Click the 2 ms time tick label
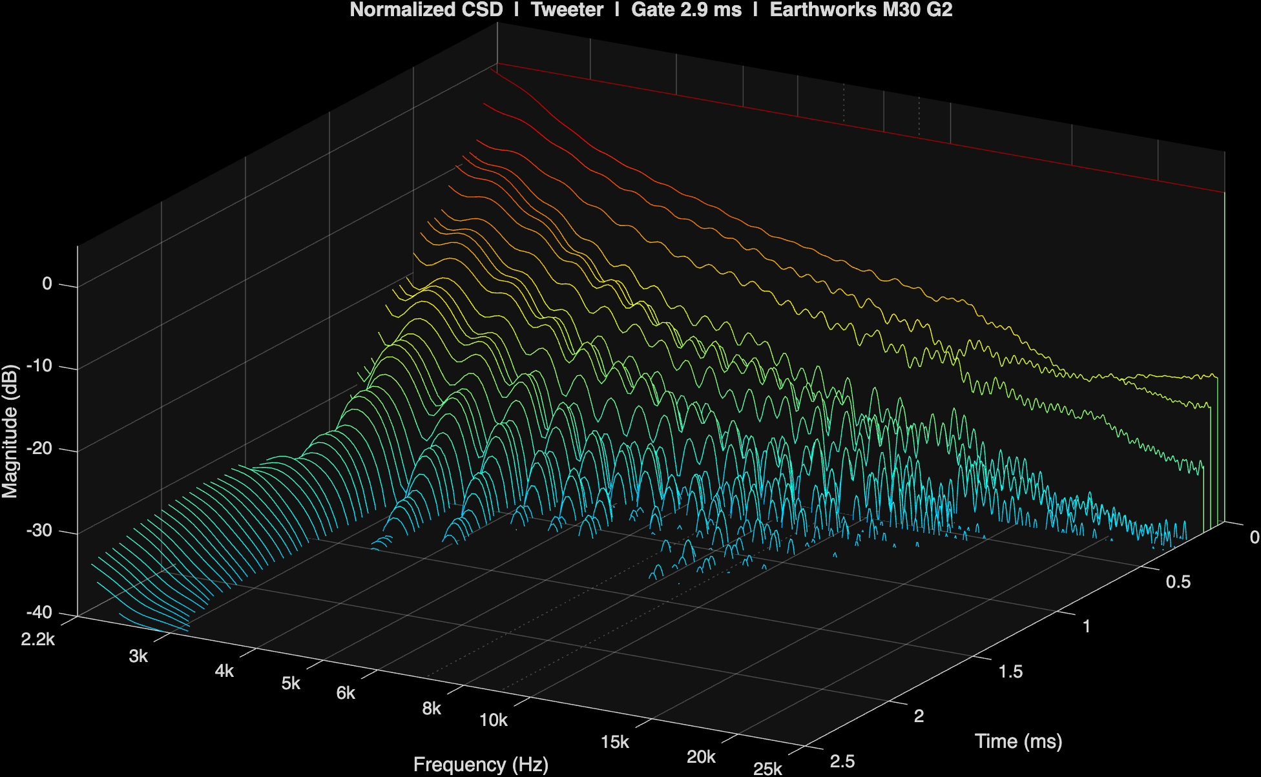 919,716
